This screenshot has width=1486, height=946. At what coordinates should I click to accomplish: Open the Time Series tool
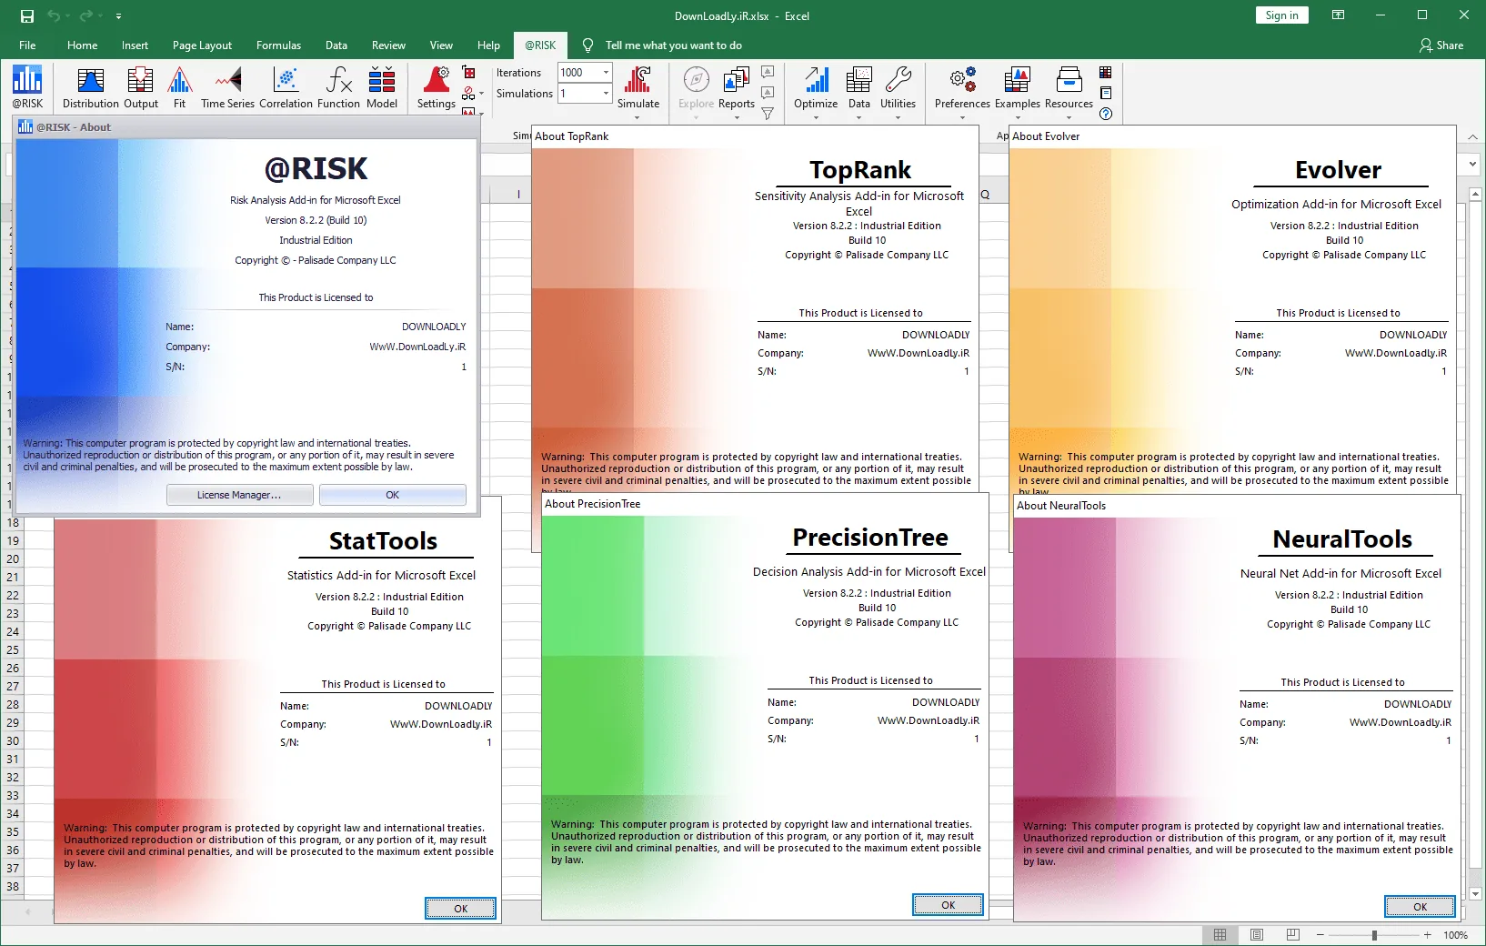point(227,88)
